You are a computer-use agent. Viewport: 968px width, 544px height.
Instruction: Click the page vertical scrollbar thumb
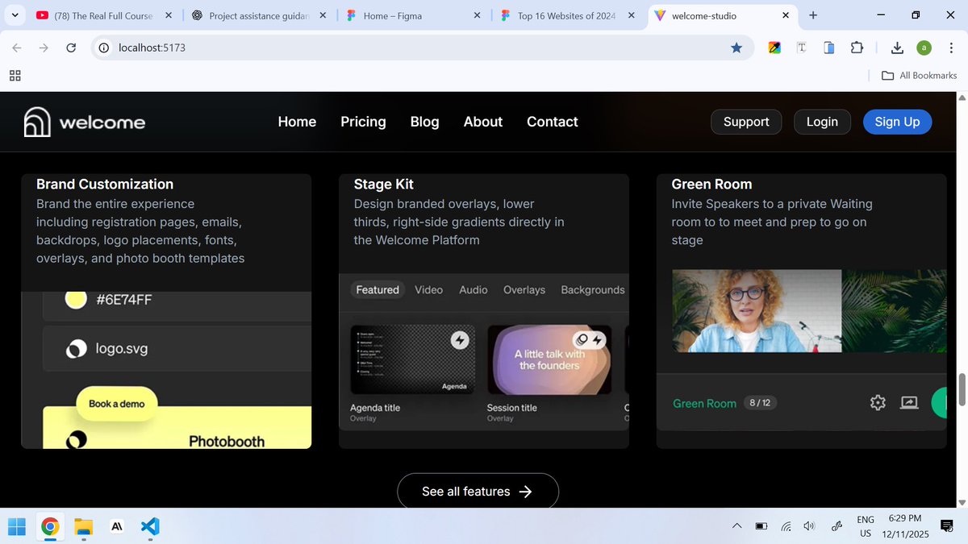pos(961,390)
